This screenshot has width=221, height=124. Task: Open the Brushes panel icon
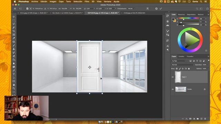(x=167, y=31)
